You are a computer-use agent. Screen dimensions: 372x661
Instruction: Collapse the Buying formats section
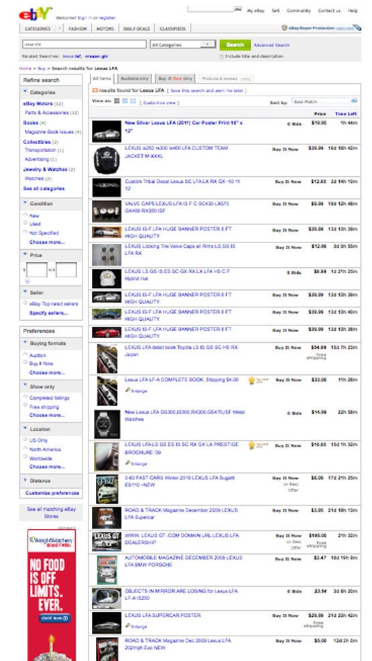click(x=25, y=343)
